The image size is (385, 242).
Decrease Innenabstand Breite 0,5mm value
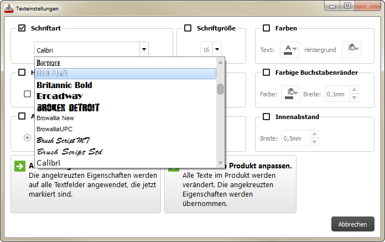point(314,142)
